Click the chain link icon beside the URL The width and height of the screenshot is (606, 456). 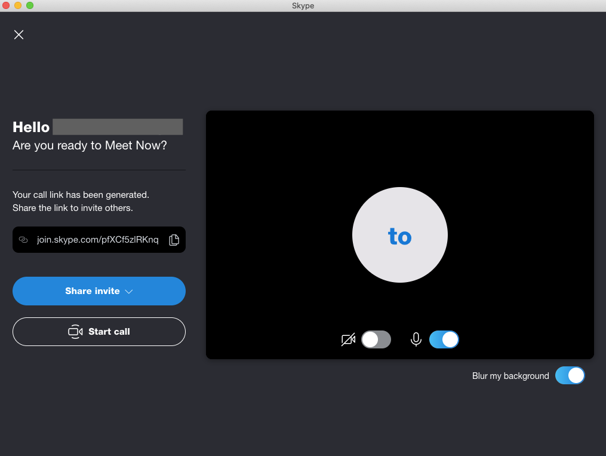[23, 240]
